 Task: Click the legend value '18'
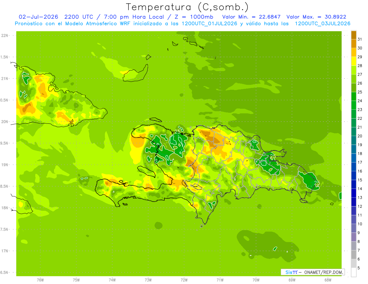[x=360, y=153]
